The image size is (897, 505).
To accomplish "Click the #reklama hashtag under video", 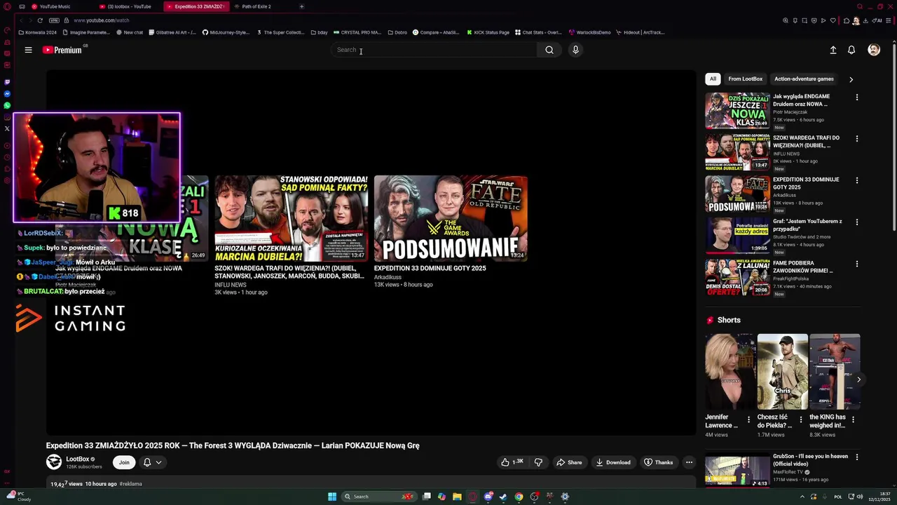I will point(130,484).
